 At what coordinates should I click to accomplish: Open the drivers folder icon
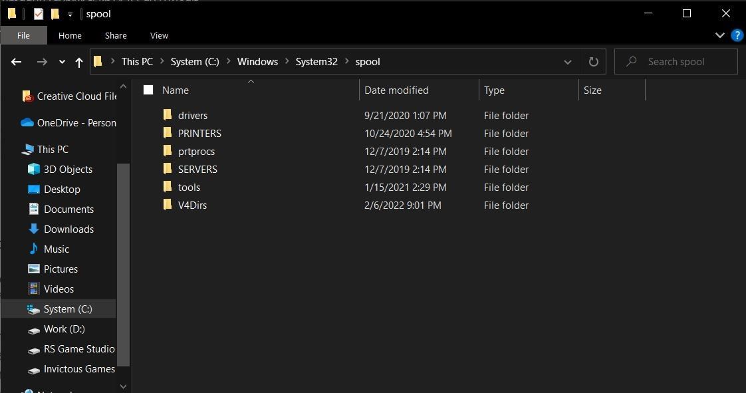pos(168,115)
